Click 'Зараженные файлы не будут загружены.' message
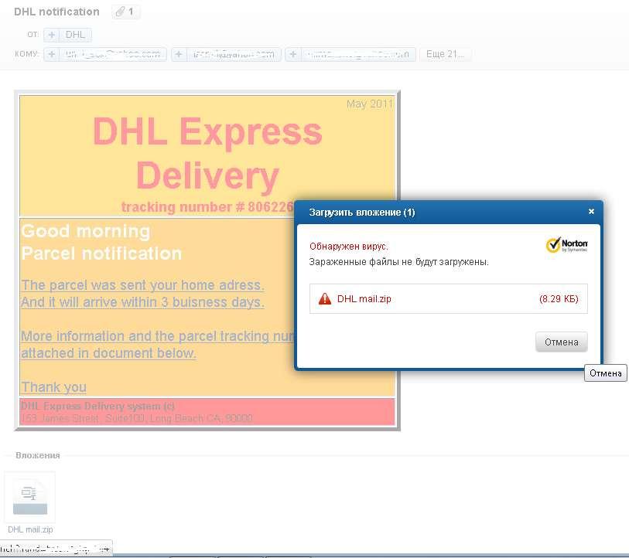The height and width of the screenshot is (558, 629). pyautogui.click(x=398, y=262)
